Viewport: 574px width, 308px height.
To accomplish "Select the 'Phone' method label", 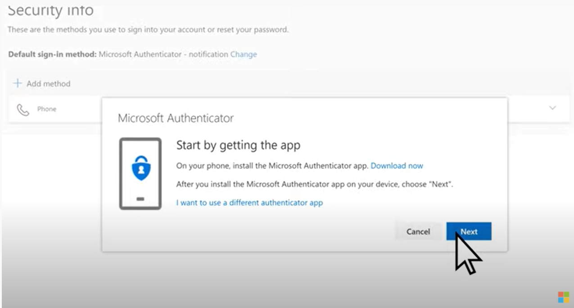I will pyautogui.click(x=47, y=109).
